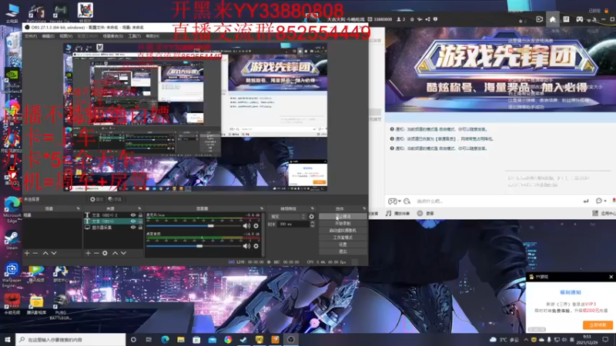Image resolution: width=616 pixels, height=346 pixels.
Task: Pop out the 混音器 dock panel
Action: click(x=261, y=208)
